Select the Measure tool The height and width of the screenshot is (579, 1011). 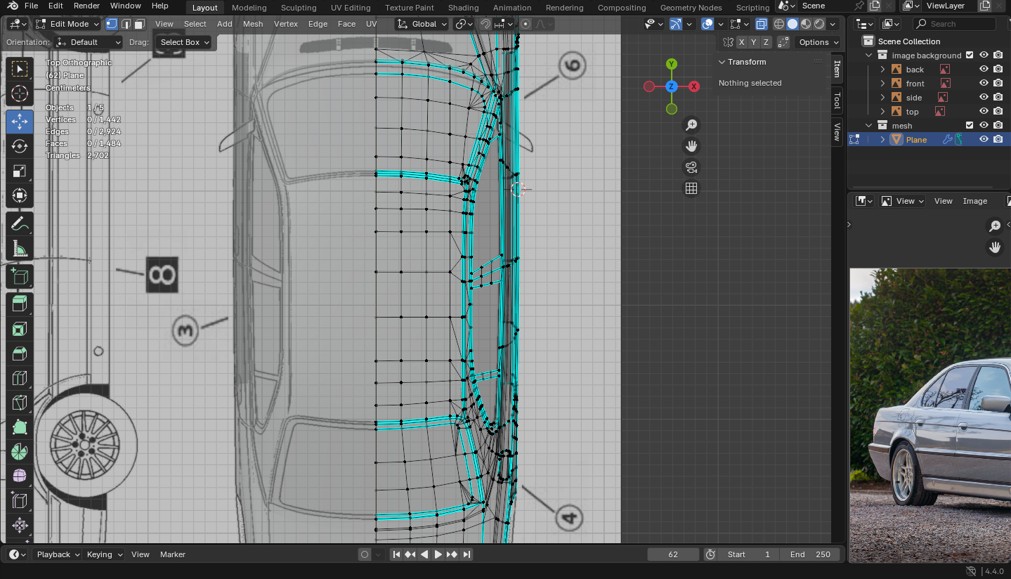(x=20, y=249)
